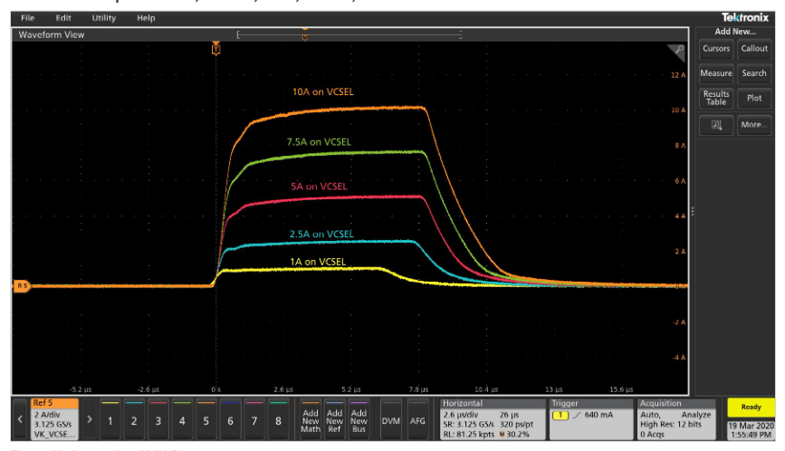Open the AFG function generator
The width and height of the screenshot is (785, 451).
point(417,420)
